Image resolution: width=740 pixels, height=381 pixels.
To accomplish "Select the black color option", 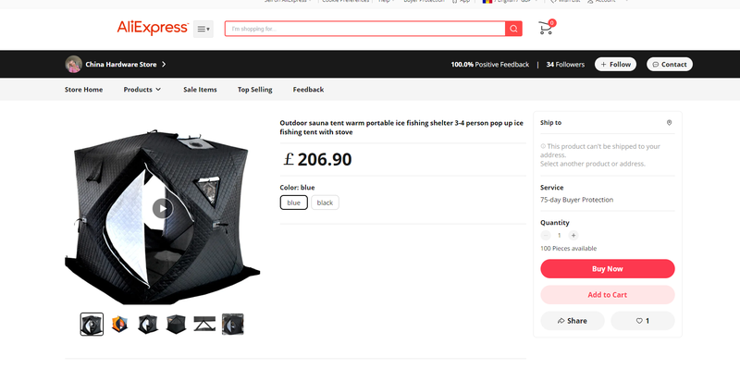I will point(325,203).
